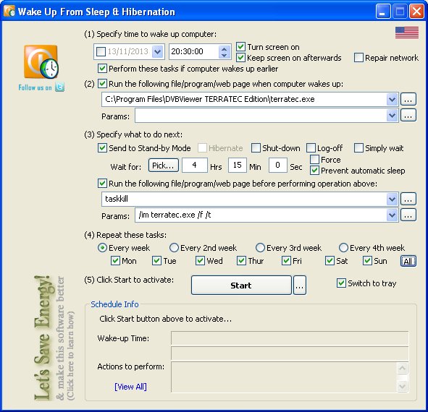
Task: Uncheck Prevent automatic sleep
Action: click(314, 171)
